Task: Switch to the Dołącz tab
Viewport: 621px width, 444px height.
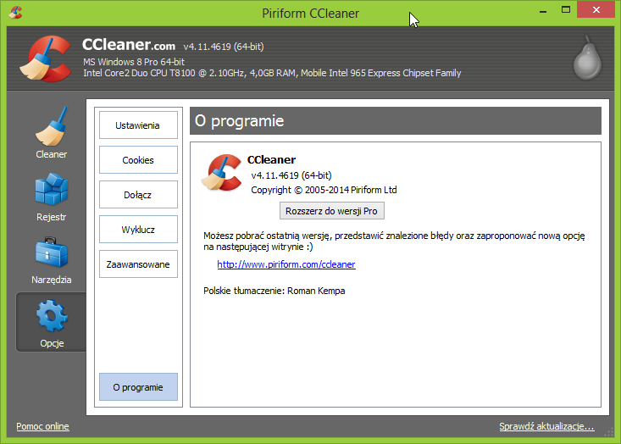Action: coord(138,195)
